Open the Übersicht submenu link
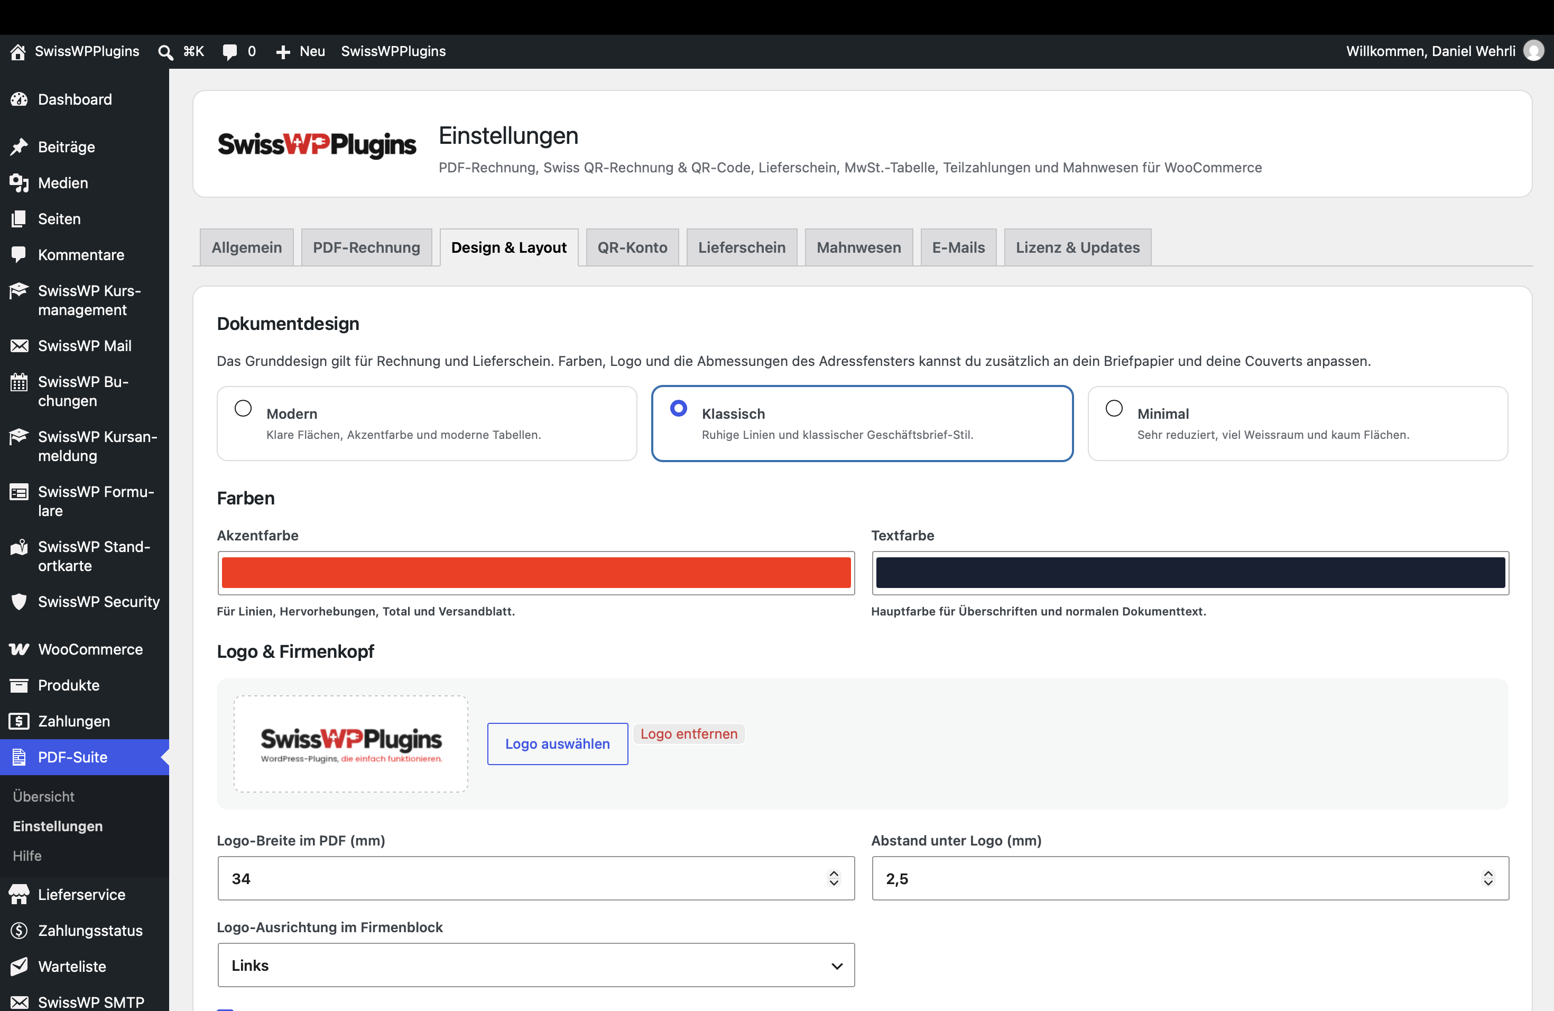This screenshot has width=1554, height=1011. 44,797
